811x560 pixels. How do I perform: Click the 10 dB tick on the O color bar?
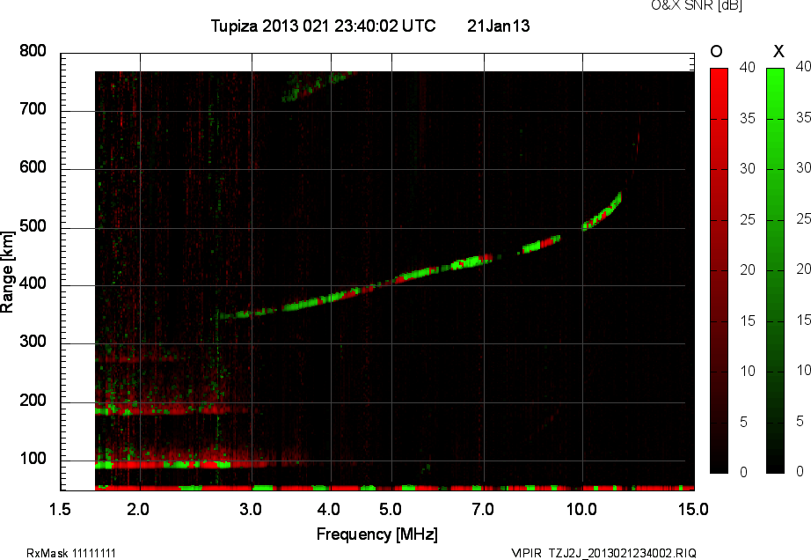748,371
